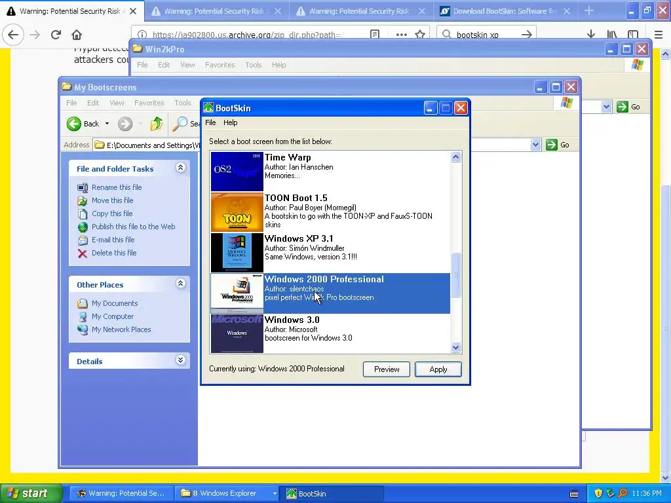Switch to BootSkin taskbar button

[x=331, y=493]
